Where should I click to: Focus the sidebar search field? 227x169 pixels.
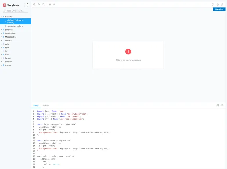(16, 11)
